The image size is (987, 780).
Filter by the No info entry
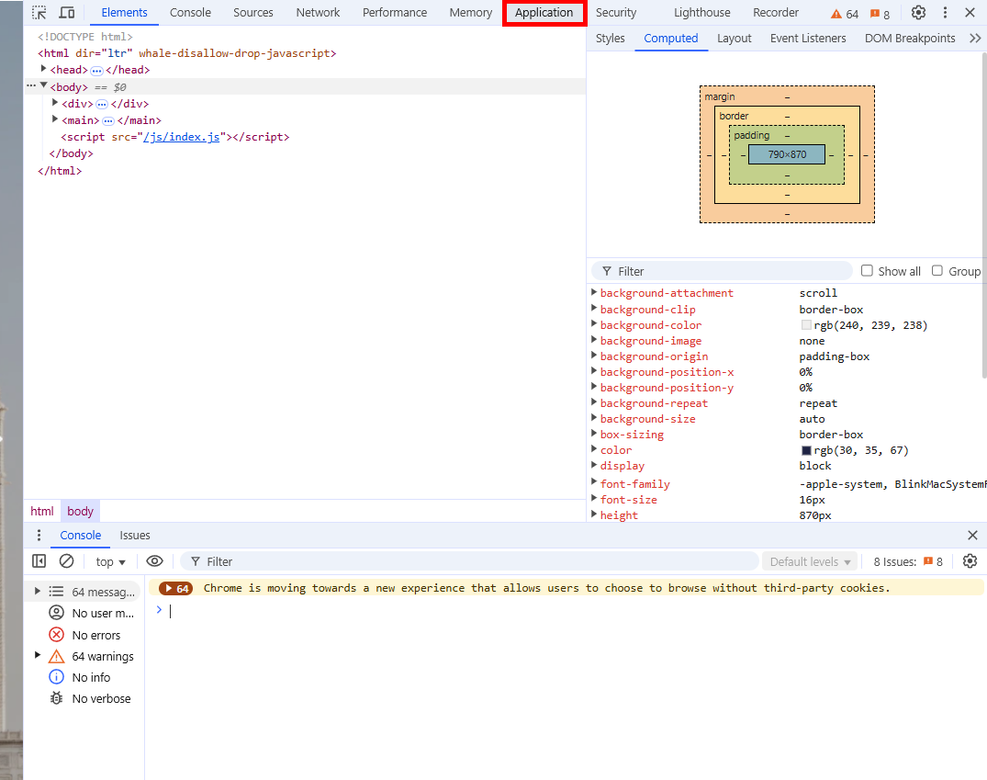[80, 677]
